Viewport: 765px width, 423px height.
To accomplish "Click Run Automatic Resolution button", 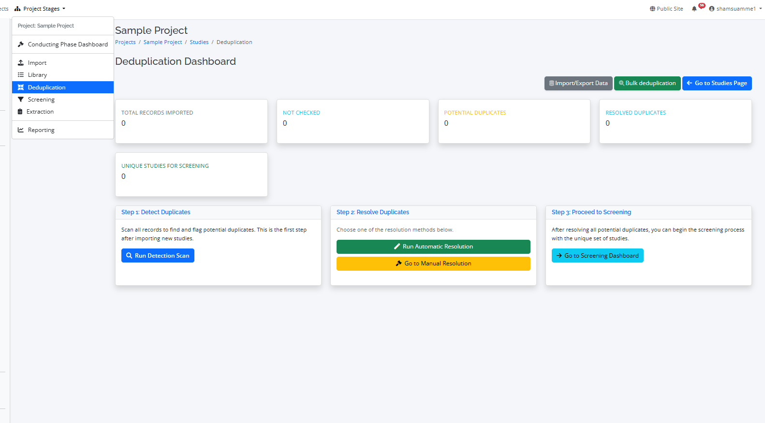I will (x=433, y=247).
